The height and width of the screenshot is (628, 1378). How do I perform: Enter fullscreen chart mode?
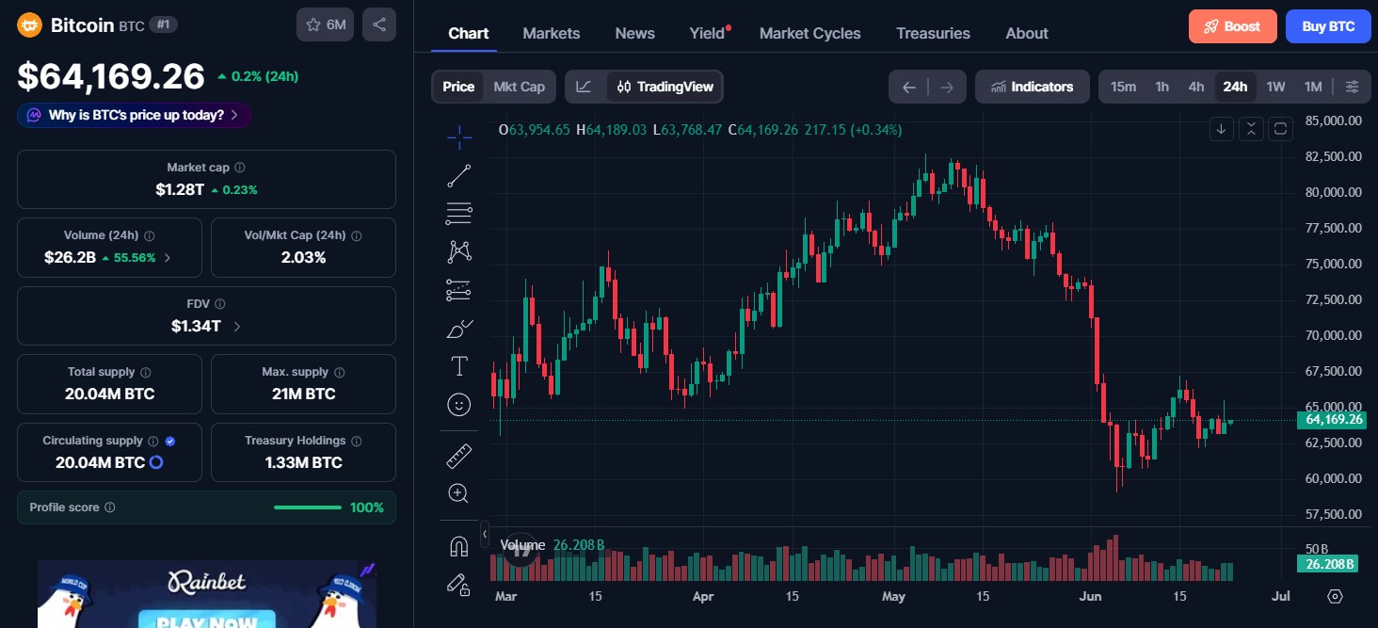(x=1280, y=129)
